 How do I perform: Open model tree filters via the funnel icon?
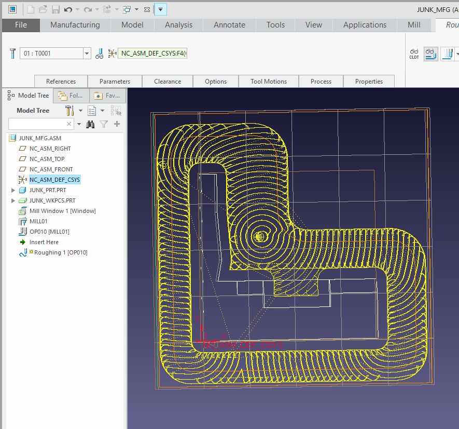coord(104,124)
